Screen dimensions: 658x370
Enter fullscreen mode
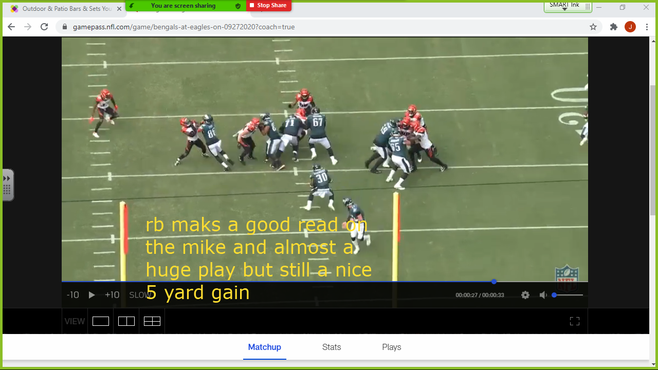point(574,320)
